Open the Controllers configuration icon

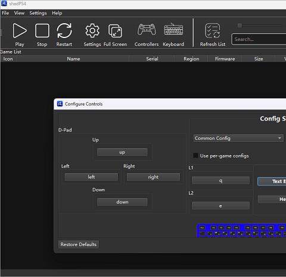coord(147,30)
